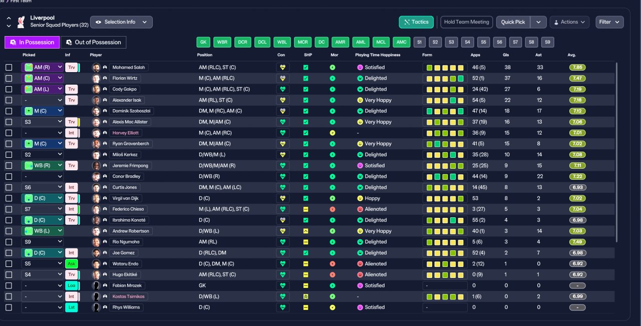
Task: Go to next squad with down chevron
Action: [x=9, y=26]
